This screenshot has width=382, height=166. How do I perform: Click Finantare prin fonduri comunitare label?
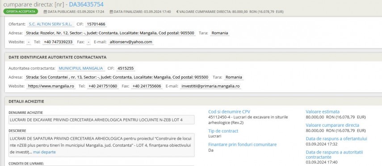(243, 145)
